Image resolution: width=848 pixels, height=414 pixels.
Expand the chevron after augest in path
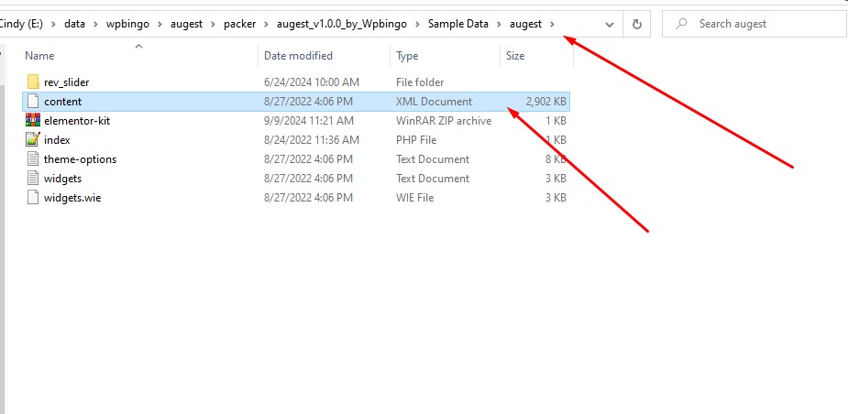(552, 23)
